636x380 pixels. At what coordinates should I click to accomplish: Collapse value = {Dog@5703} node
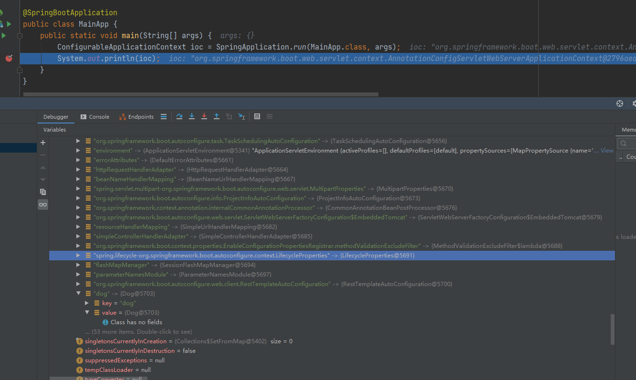click(x=87, y=313)
